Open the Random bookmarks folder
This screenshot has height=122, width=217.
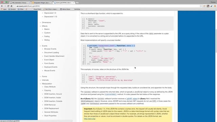pyautogui.click(x=12, y=9)
